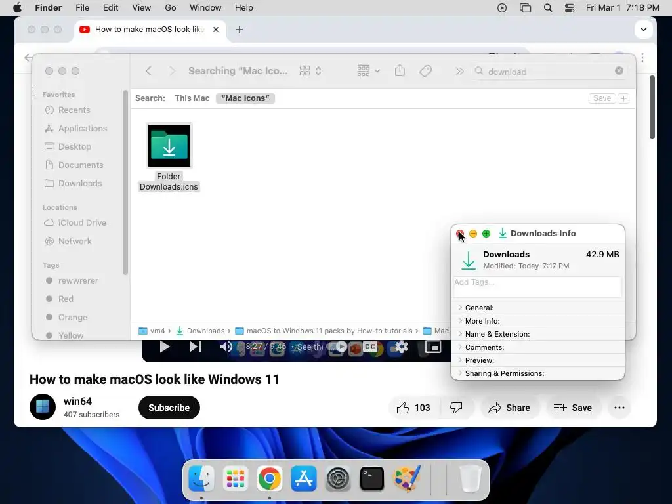Viewport: 672px width, 504px height.
Task: Launch Google Chrome from the Dock
Action: point(269,478)
